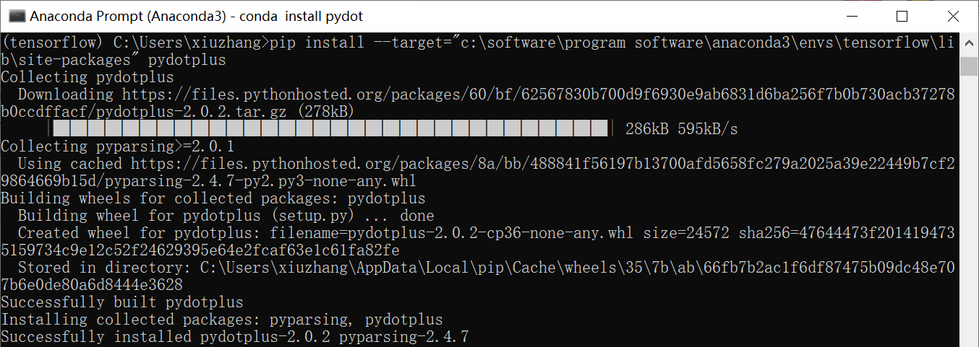Viewport: 979px width, 347px height.
Task: Click the 'Collecting pyparsing>=2.0.1' line
Action: (118, 146)
